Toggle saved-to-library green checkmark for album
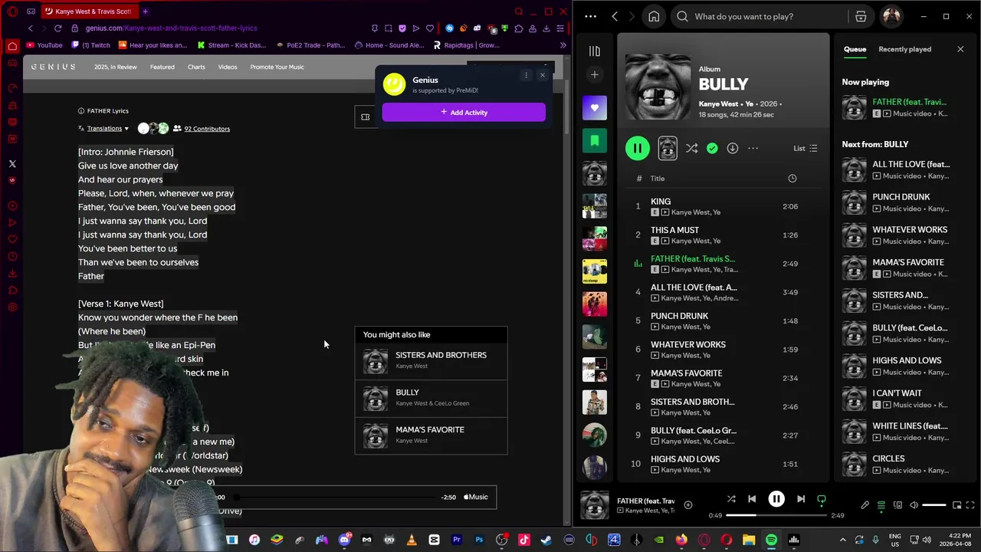Screen dimensions: 981x552 [712, 149]
